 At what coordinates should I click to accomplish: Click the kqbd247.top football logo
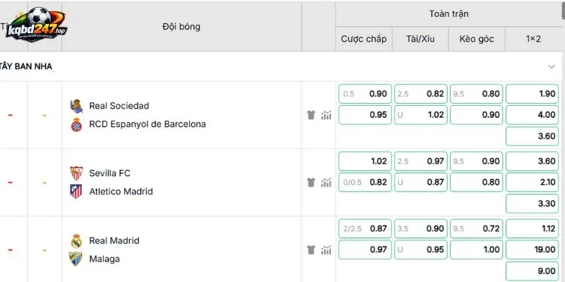pyautogui.click(x=36, y=25)
